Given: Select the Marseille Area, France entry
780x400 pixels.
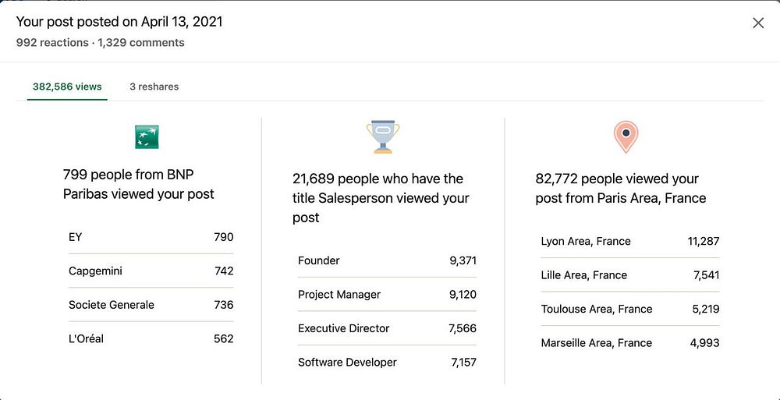Looking at the screenshot, I should click(x=629, y=343).
